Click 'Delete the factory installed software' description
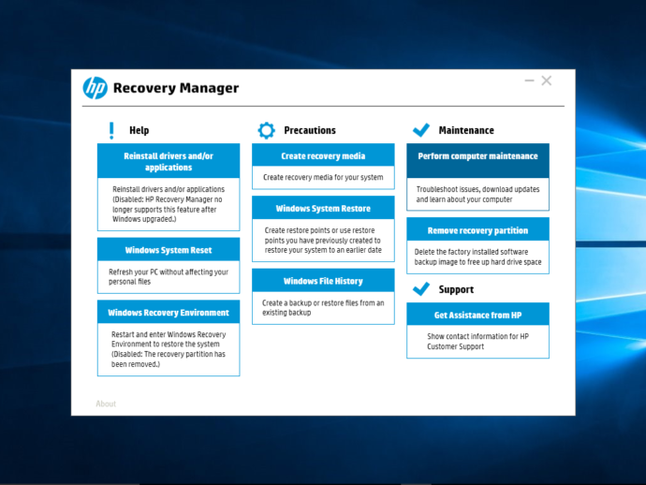The image size is (646, 485). tap(477, 257)
